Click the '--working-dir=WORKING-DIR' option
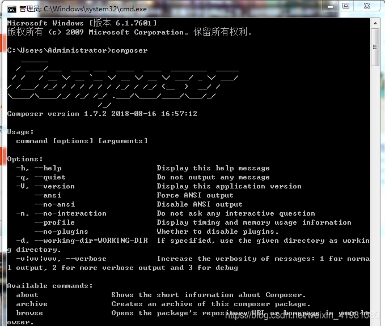This screenshot has height=326, width=385. tap(91, 241)
